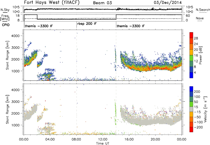Screen dimensions: 210x145
Task: Click the noise sky trace in the top panel
Action: (103, 9)
